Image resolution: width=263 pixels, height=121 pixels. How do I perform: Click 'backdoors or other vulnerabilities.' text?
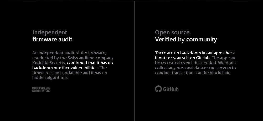coord(65,68)
